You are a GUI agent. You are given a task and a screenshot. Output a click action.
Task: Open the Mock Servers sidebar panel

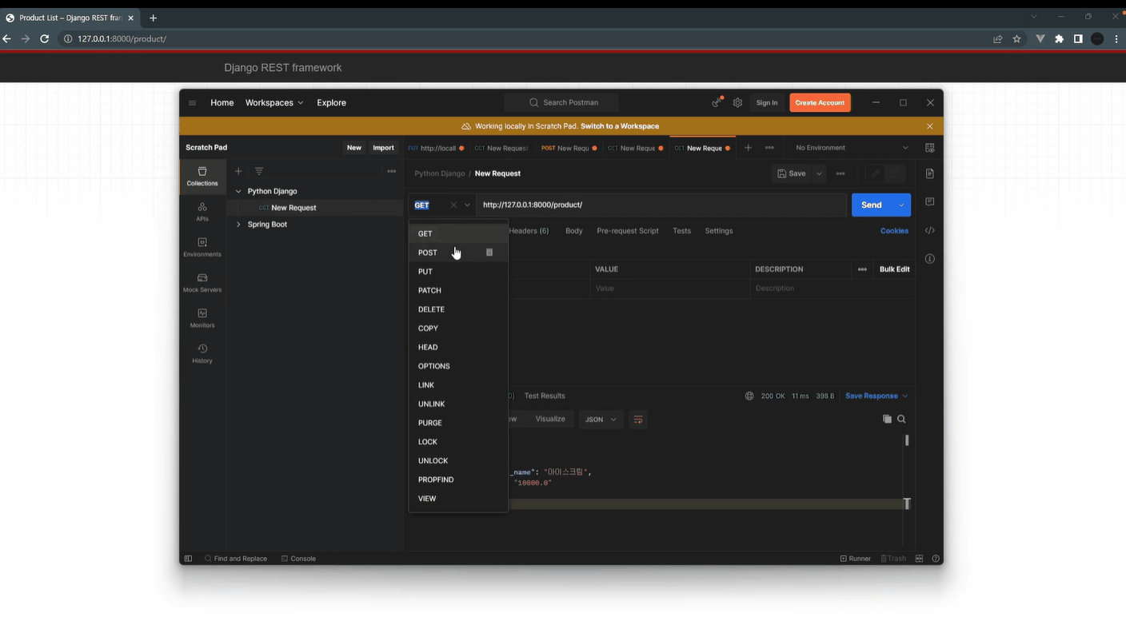[x=202, y=283]
